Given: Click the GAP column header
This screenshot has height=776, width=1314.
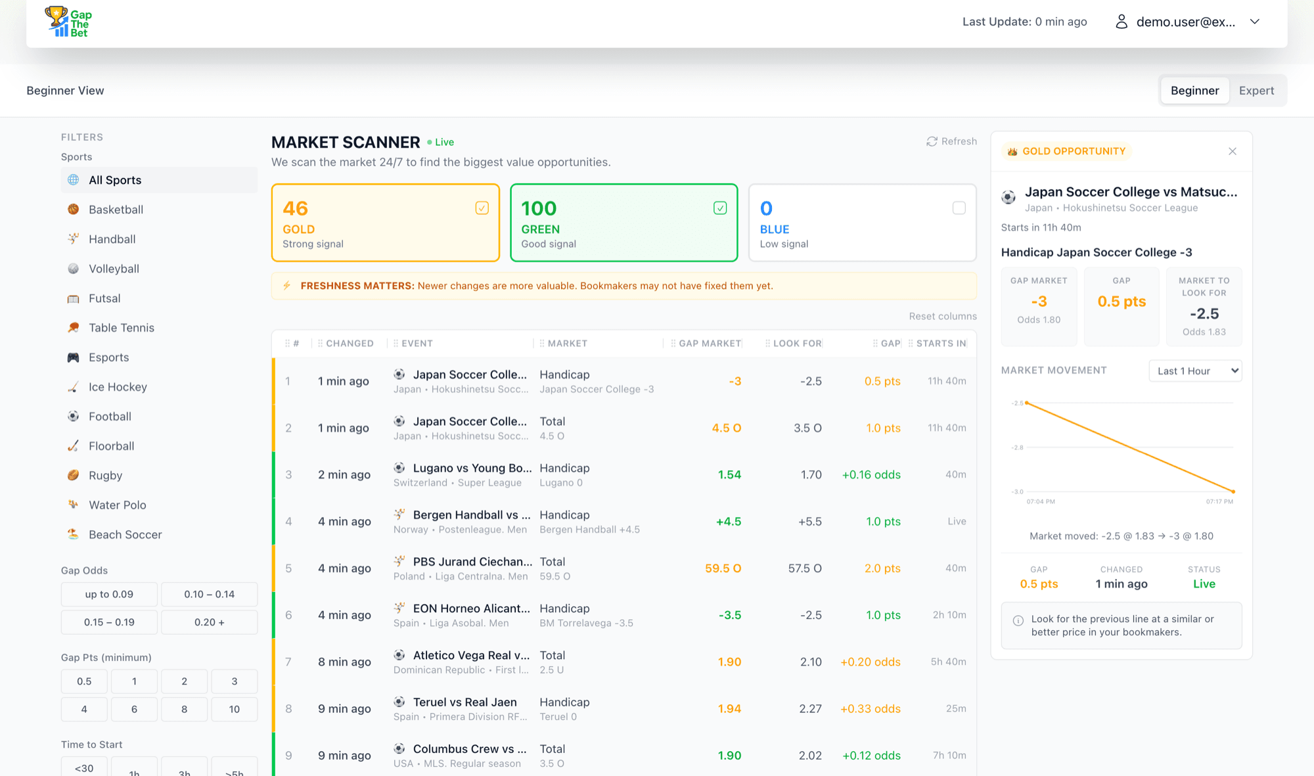Looking at the screenshot, I should [890, 344].
